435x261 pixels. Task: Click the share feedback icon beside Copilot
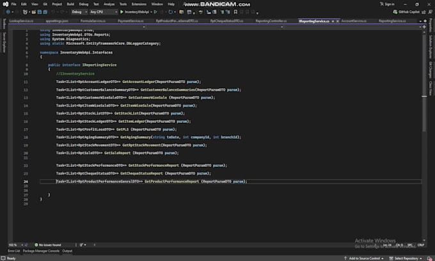(423, 12)
